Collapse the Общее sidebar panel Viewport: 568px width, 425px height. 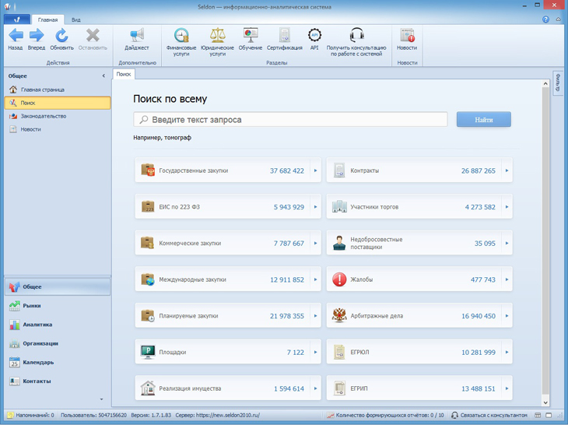[103, 76]
